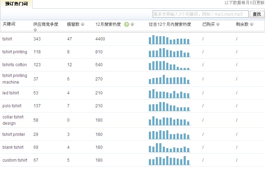
Task: Open the tshirt row trend chart
Action: point(170,40)
